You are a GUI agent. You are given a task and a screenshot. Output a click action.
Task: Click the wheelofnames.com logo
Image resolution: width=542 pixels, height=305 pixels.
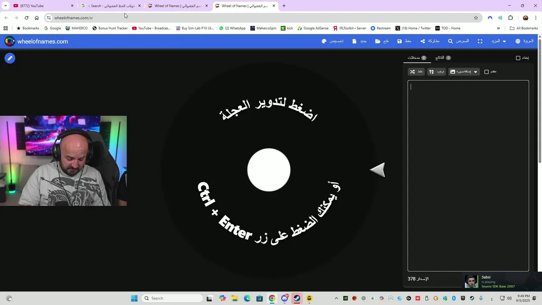36,41
